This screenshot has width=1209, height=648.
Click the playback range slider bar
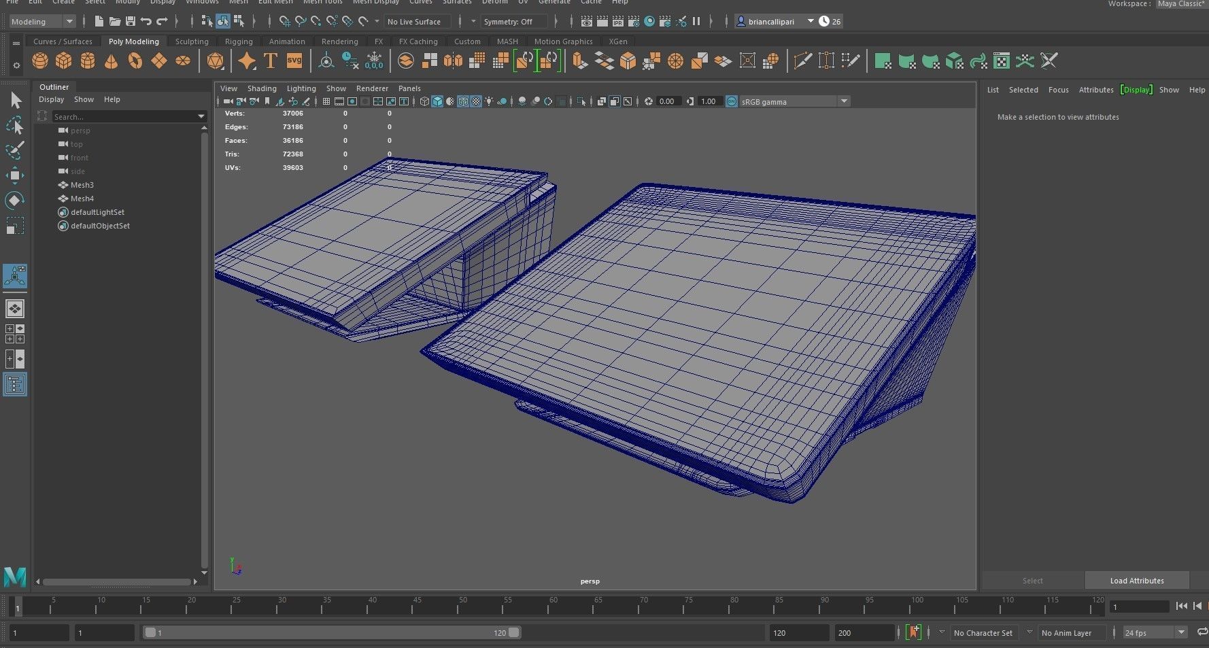point(333,632)
